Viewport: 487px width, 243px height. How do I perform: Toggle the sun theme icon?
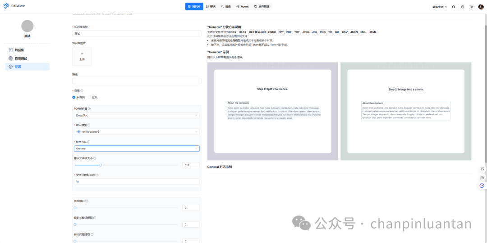[472, 6]
